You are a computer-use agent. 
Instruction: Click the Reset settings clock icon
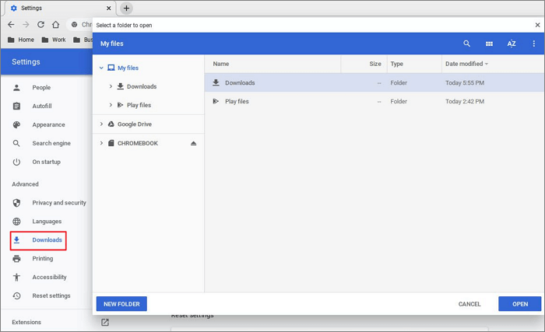coord(16,295)
